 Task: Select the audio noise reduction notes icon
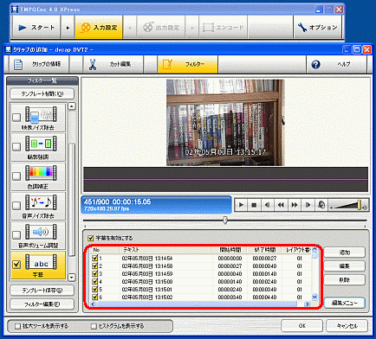coord(41,202)
